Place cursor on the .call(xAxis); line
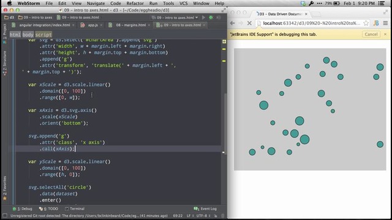The image size is (392, 220). click(x=57, y=148)
